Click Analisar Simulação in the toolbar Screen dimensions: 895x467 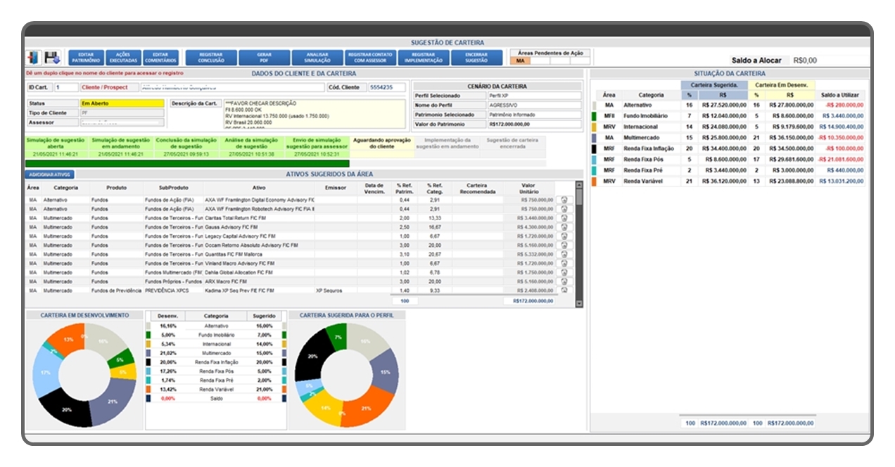tap(317, 57)
